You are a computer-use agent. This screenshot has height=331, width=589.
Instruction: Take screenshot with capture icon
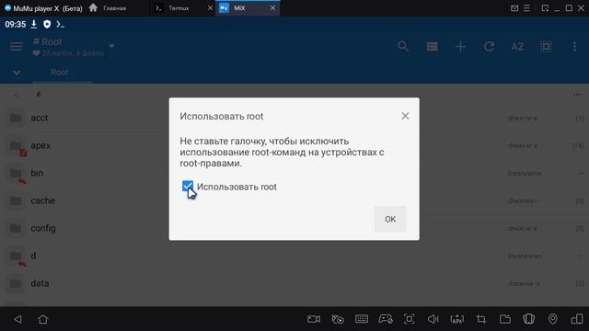coord(409,319)
